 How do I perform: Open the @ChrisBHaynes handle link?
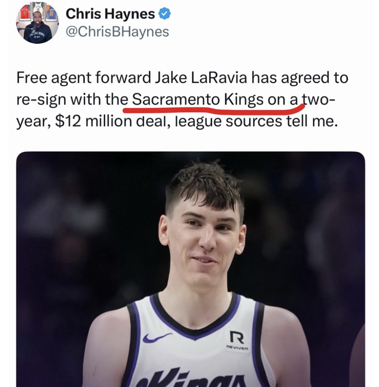pyautogui.click(x=117, y=32)
